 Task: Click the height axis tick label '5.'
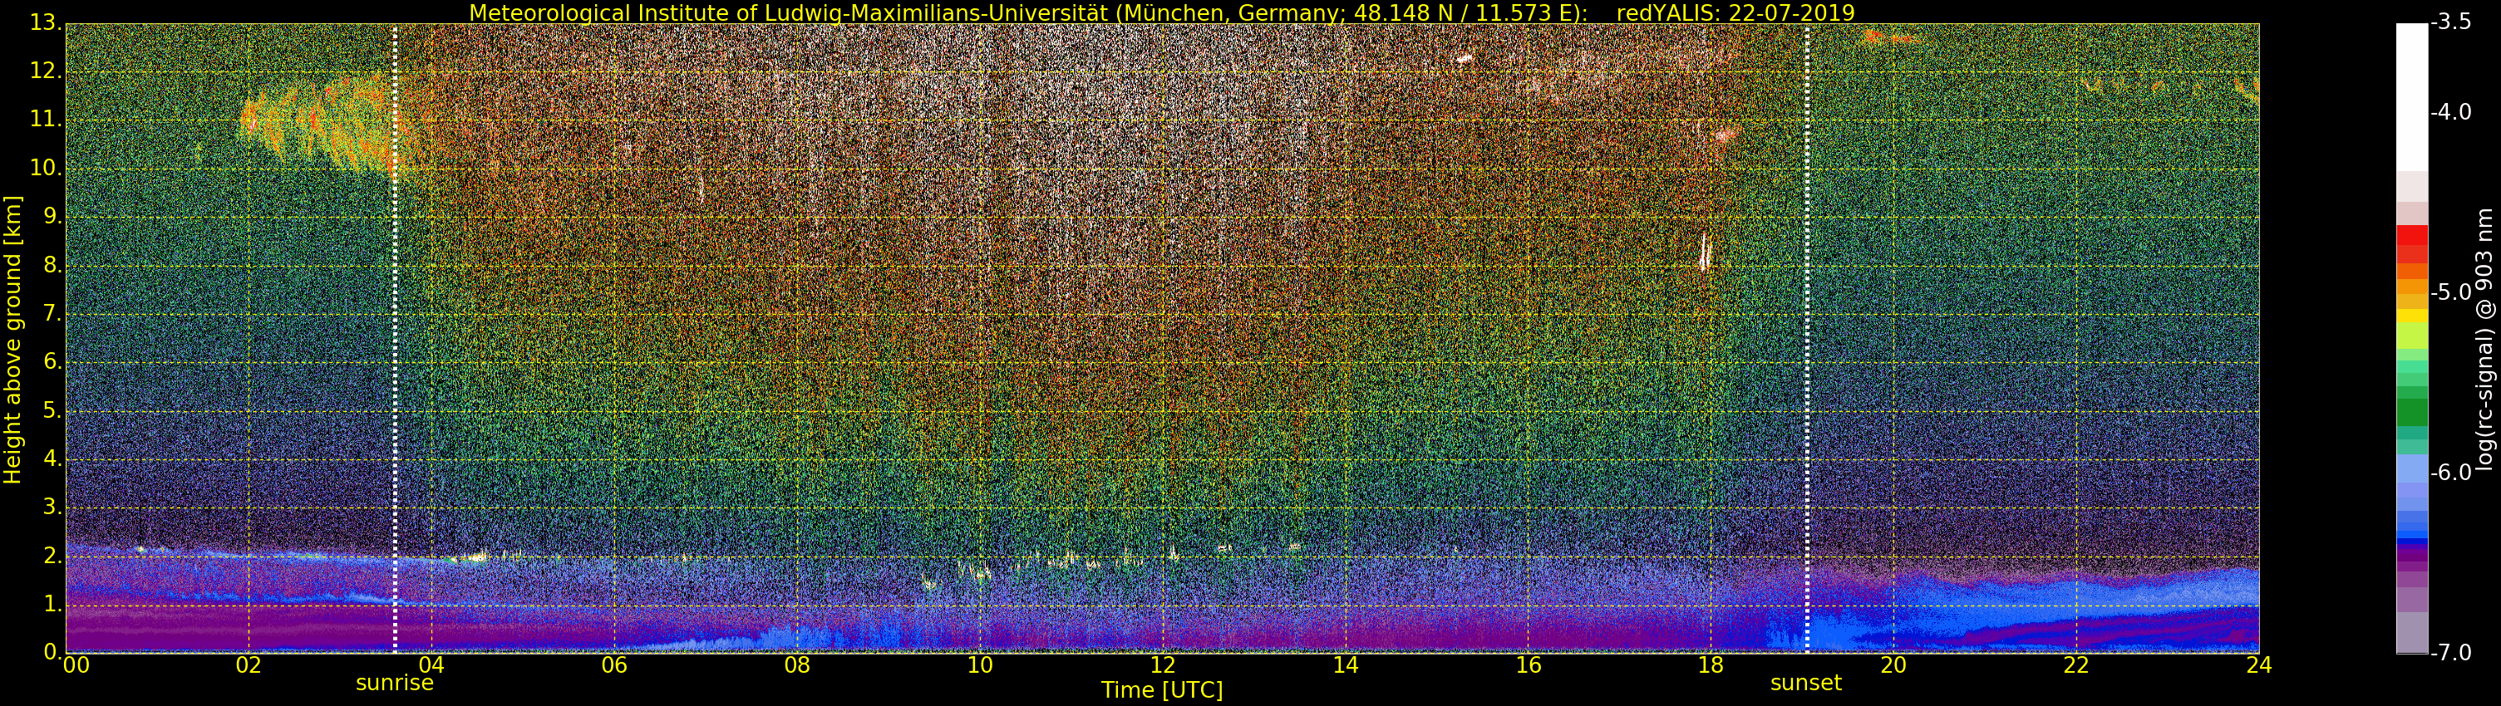pyautogui.click(x=52, y=410)
